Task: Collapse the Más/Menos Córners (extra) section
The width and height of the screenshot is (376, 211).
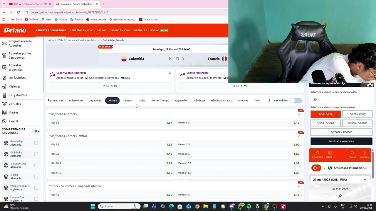Action: [x=299, y=136]
